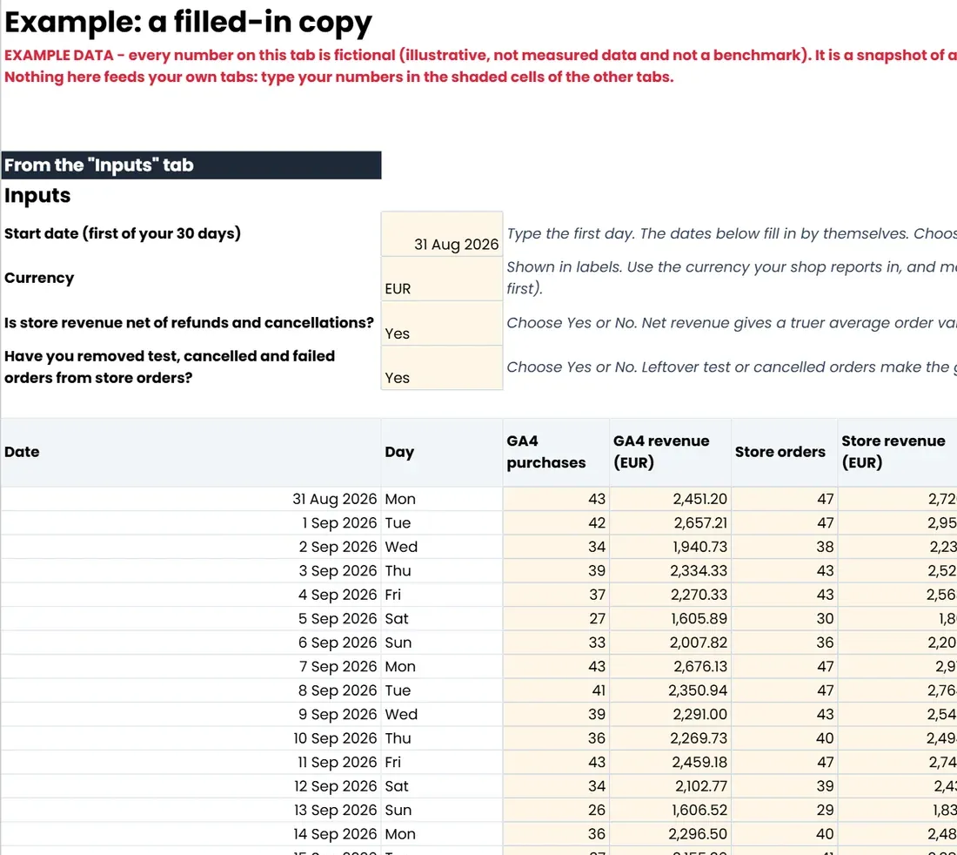Select GA4 revenue 2,451.20 cell
This screenshot has width=957, height=855.
(x=670, y=499)
